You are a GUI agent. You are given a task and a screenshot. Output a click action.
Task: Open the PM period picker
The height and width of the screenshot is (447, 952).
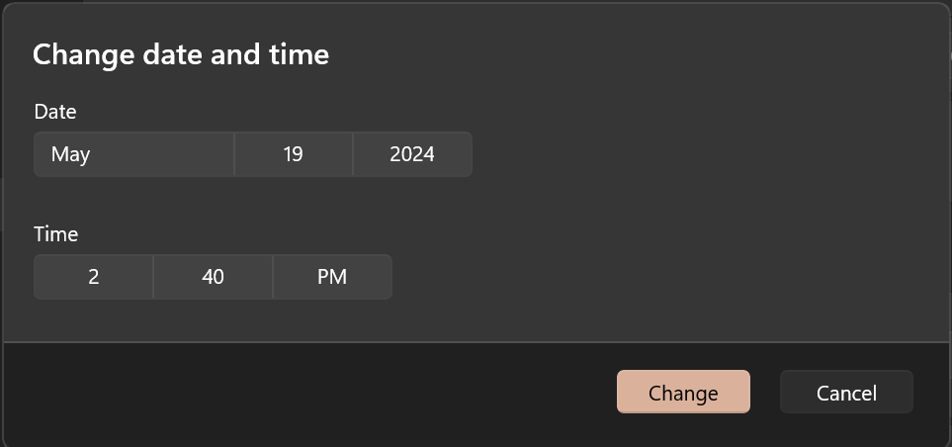332,277
